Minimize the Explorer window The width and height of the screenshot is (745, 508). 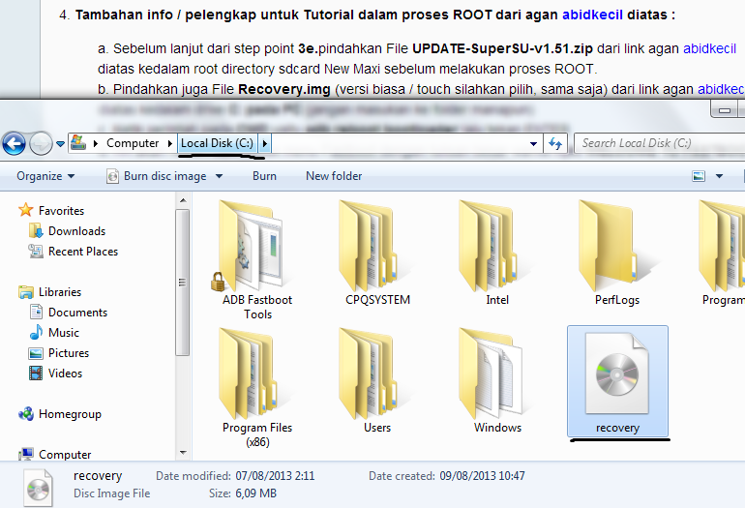pyautogui.click(x=724, y=110)
